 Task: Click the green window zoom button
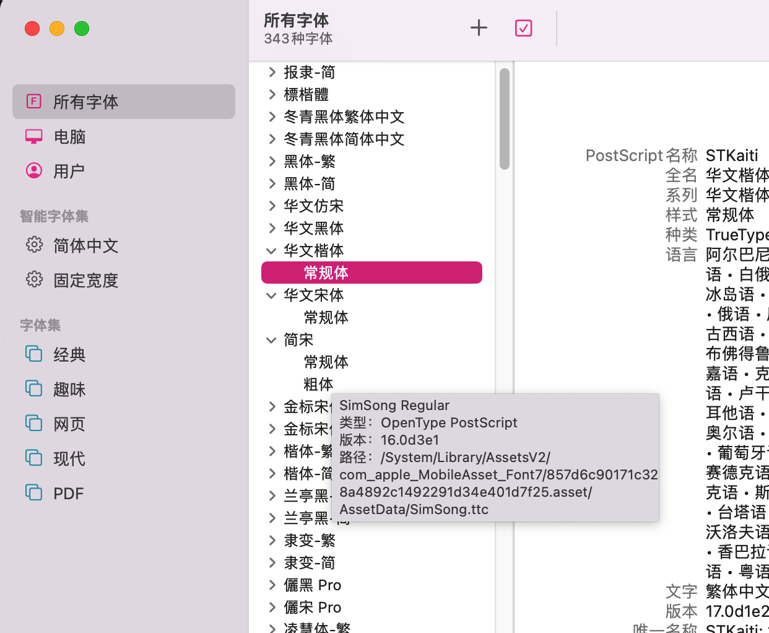(x=82, y=28)
